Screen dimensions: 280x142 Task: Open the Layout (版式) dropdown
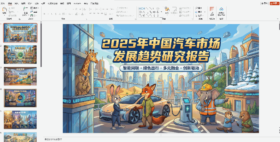(x=35, y=8)
